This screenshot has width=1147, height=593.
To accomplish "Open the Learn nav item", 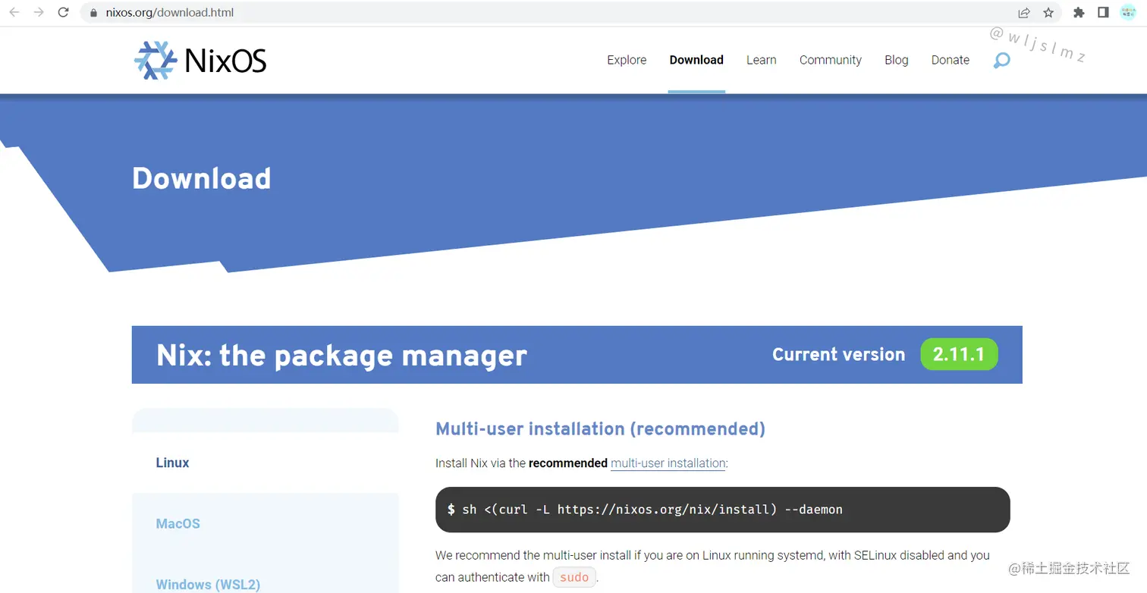I will click(761, 60).
